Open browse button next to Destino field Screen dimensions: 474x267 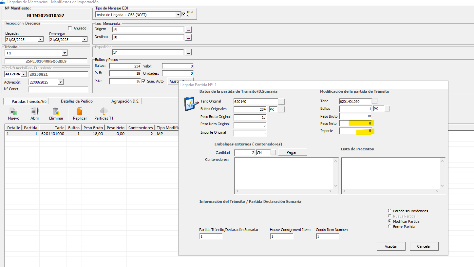tap(188, 37)
